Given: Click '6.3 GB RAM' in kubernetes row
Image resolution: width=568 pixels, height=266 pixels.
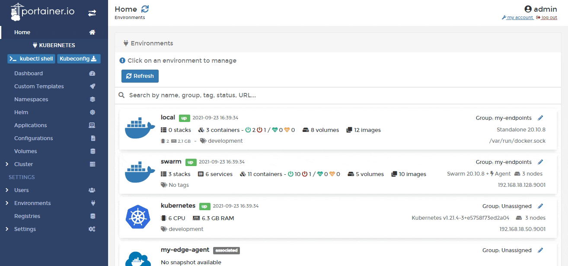Looking at the screenshot, I should coord(214,218).
